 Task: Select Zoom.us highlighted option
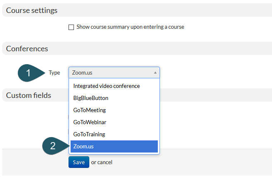[x=114, y=146]
